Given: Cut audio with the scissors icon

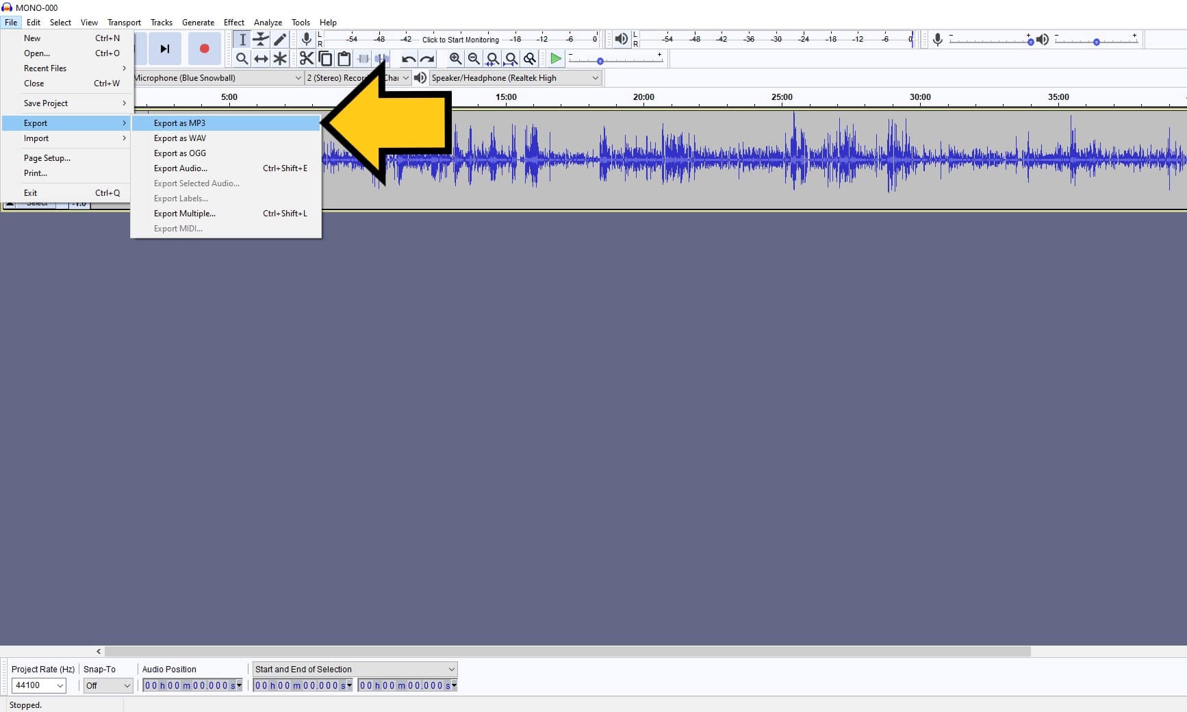Looking at the screenshot, I should [306, 59].
